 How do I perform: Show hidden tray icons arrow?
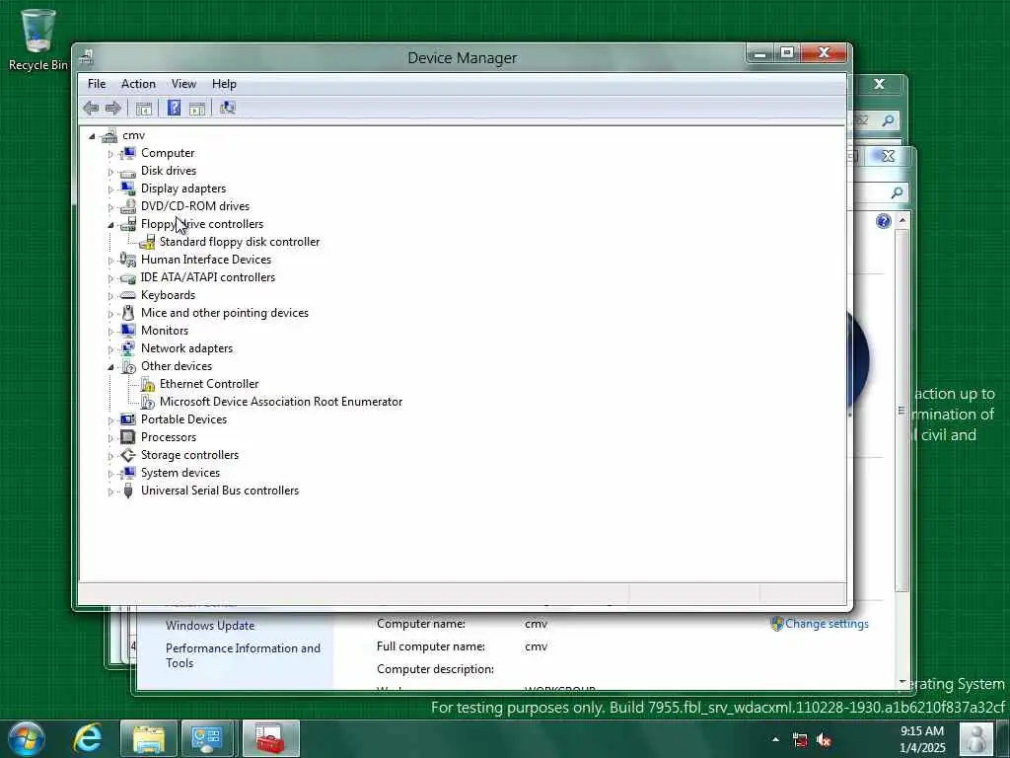pyautogui.click(x=775, y=740)
